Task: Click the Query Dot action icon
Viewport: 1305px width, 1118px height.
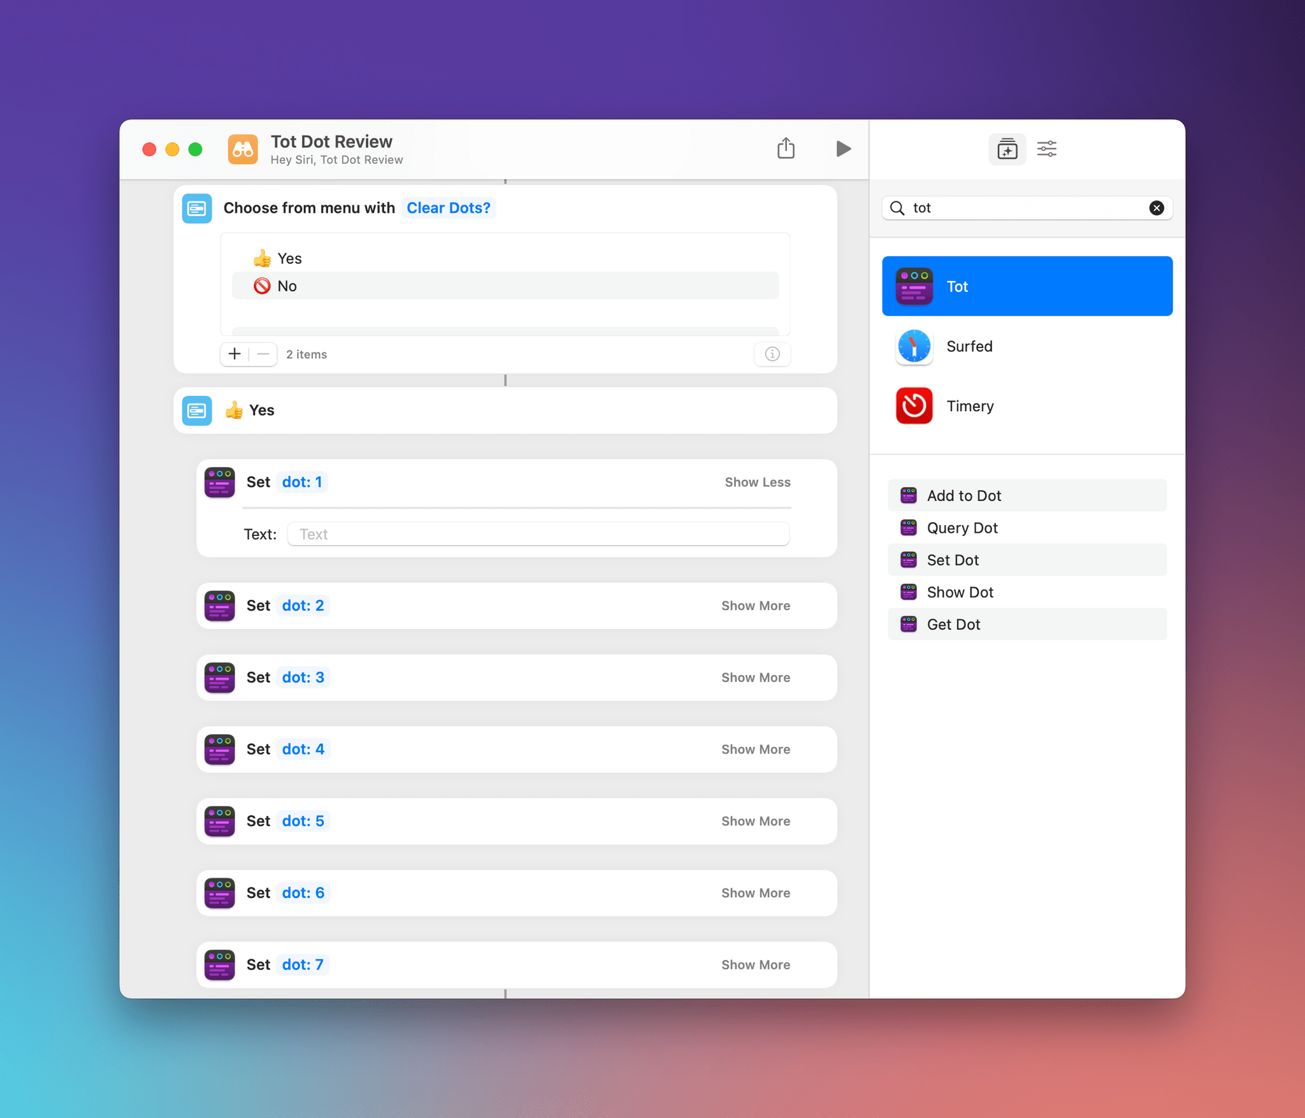Action: coord(909,527)
